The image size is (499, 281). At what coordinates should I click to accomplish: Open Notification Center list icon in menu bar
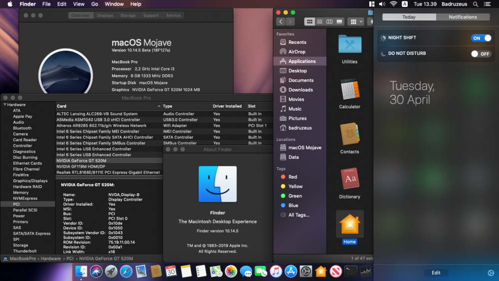pos(487,4)
